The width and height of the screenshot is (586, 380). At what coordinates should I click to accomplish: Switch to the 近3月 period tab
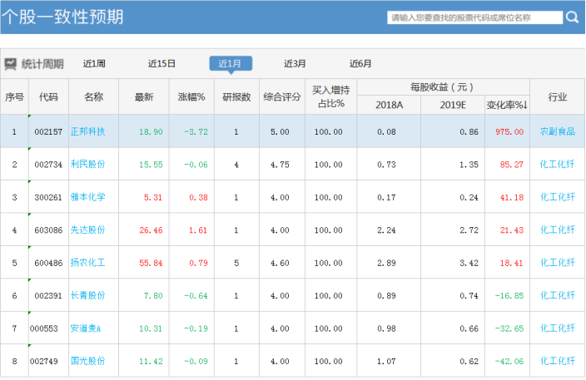(x=295, y=63)
